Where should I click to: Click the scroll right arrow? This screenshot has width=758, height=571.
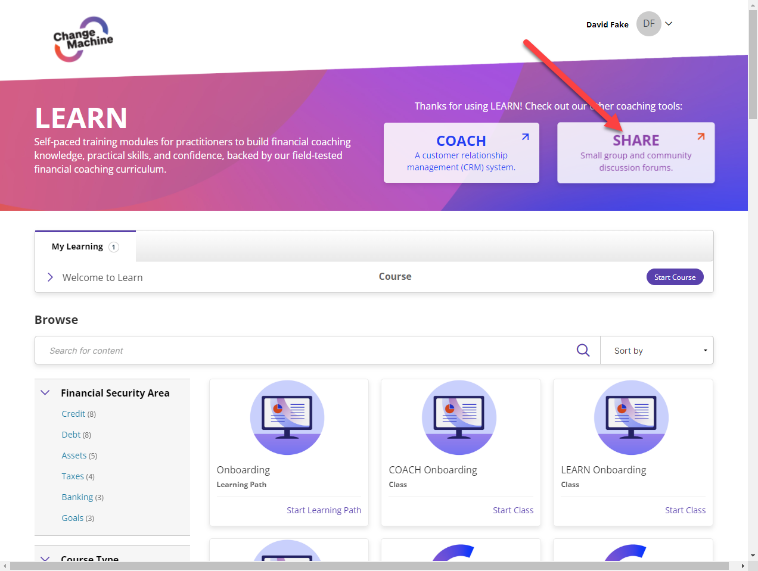(x=743, y=566)
